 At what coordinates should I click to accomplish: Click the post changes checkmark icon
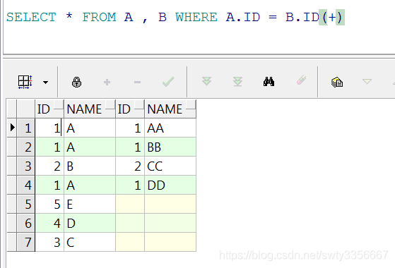168,82
